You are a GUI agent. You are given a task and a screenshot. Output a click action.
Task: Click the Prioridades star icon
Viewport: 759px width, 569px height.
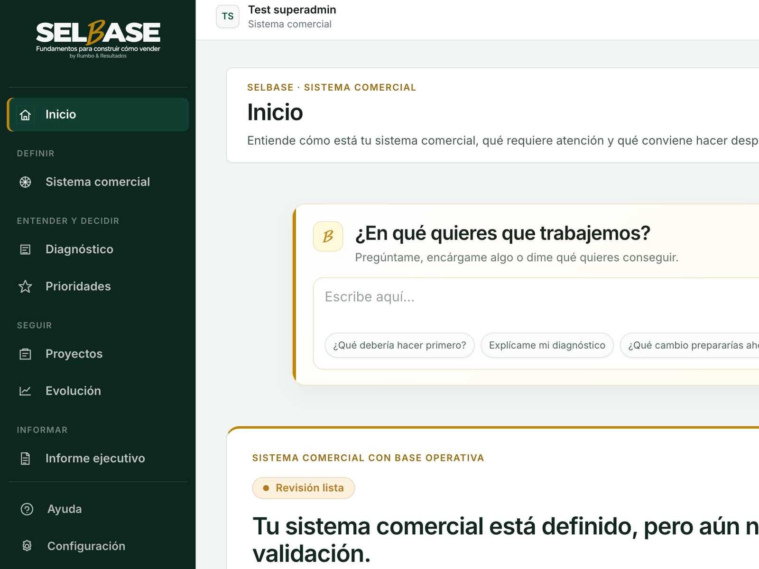pos(26,286)
